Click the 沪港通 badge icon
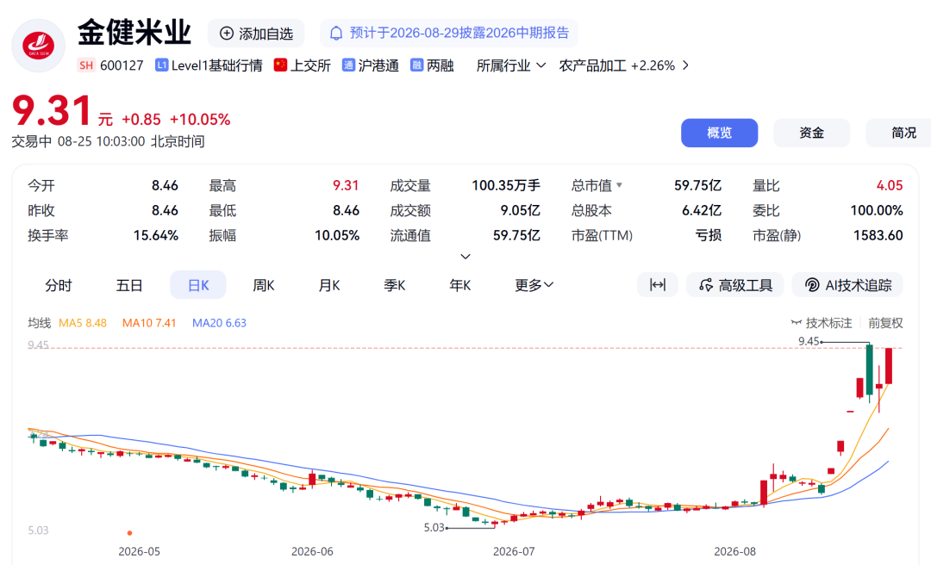931x565 pixels. 348,65
